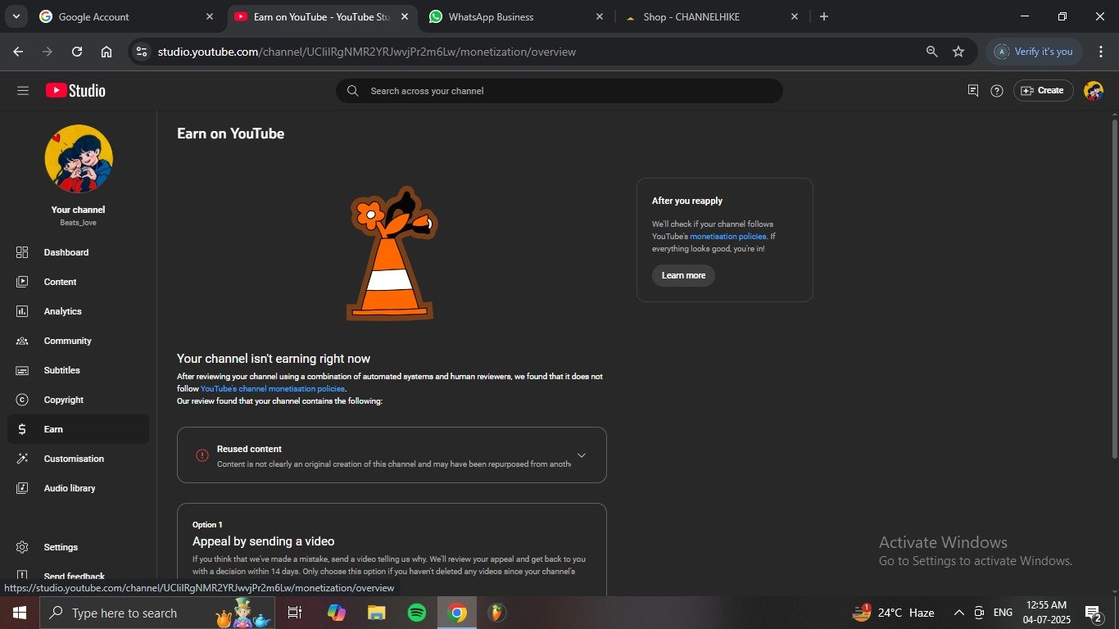Viewport: 1119px width, 629px height.
Task: Click the Verify it's you profile button
Action: 1034,52
